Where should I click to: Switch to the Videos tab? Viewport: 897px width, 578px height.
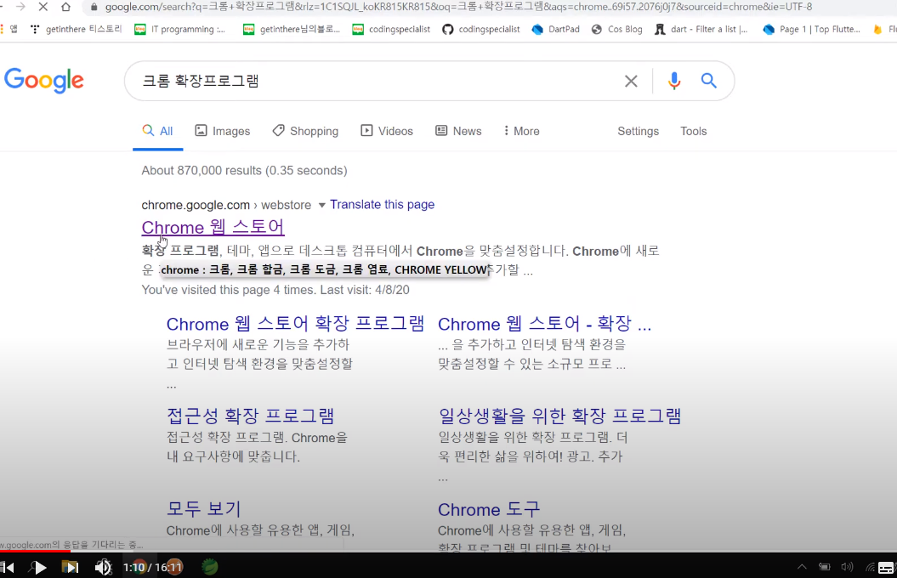(387, 131)
